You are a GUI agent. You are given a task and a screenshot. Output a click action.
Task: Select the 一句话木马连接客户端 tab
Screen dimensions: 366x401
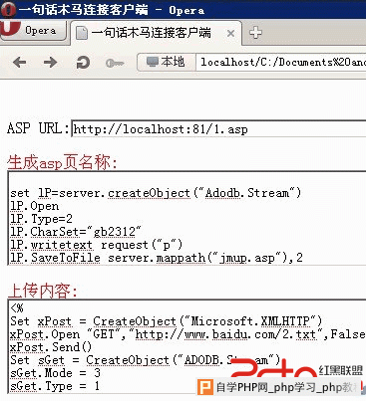tap(156, 33)
